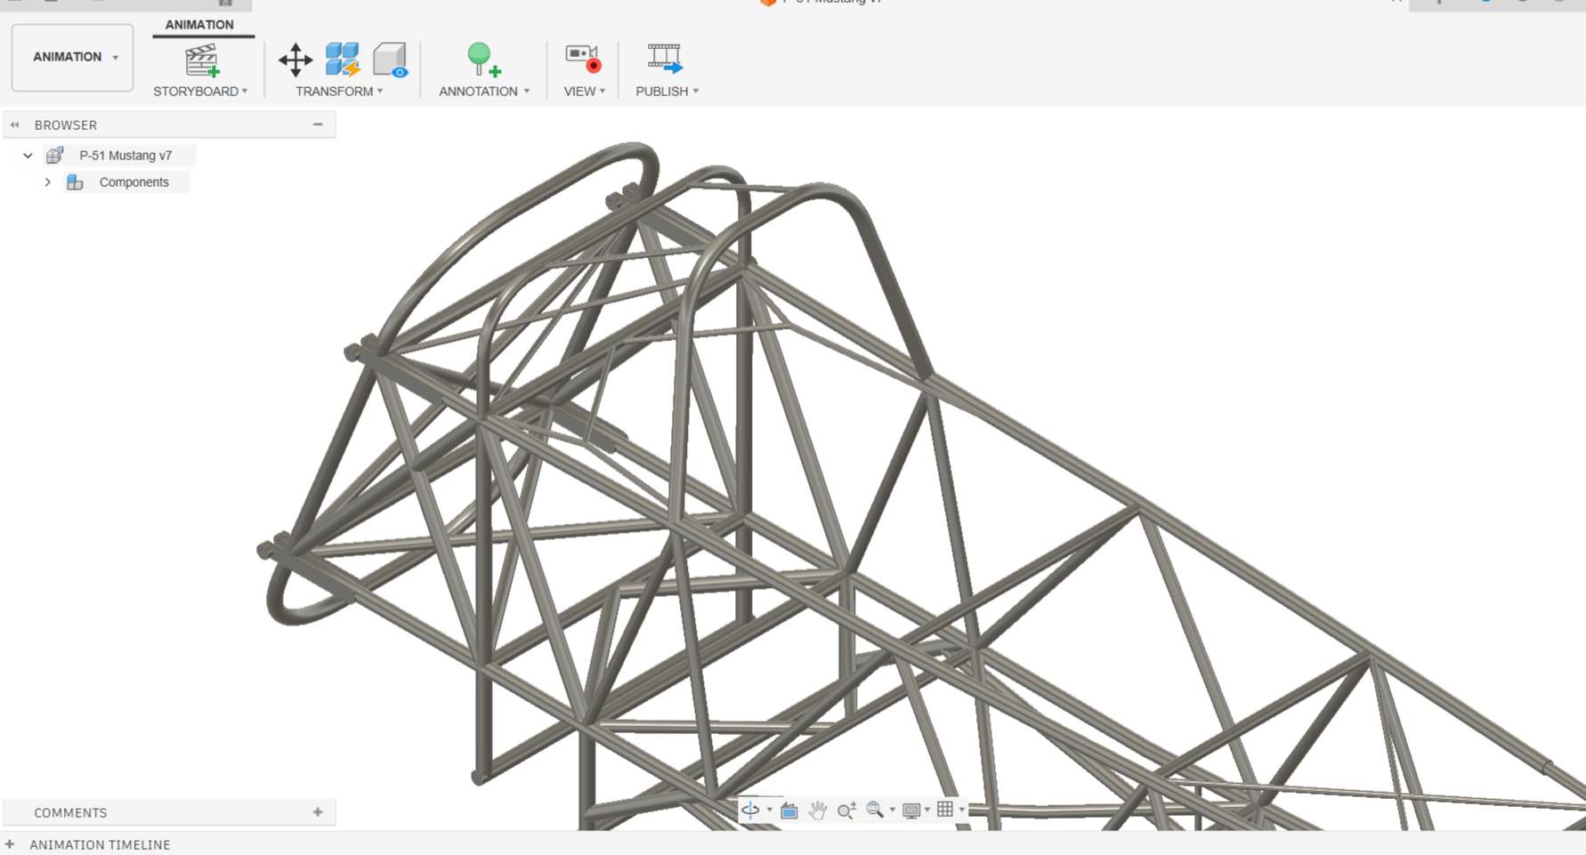Open the VIEW dropdown menu
The height and width of the screenshot is (855, 1586).
(585, 92)
